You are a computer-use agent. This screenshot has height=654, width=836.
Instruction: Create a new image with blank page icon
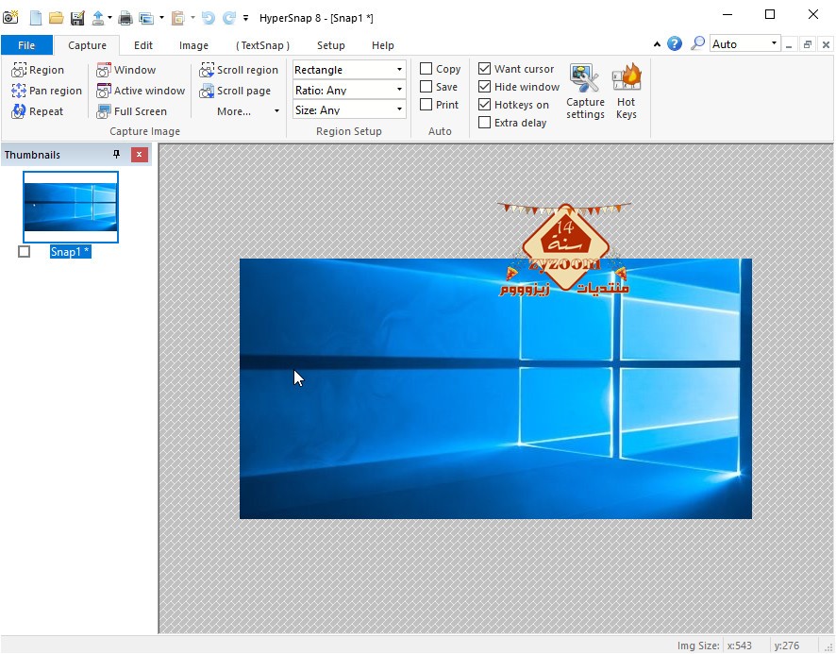[x=36, y=18]
